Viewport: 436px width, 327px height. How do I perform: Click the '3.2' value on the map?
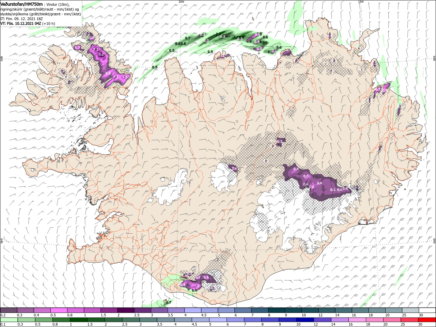click(x=101, y=54)
